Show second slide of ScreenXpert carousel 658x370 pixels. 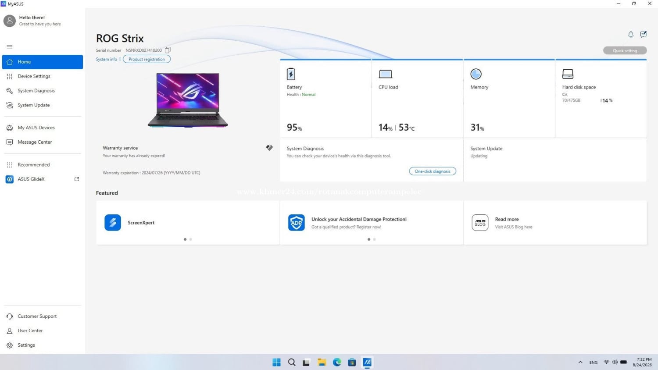190,239
